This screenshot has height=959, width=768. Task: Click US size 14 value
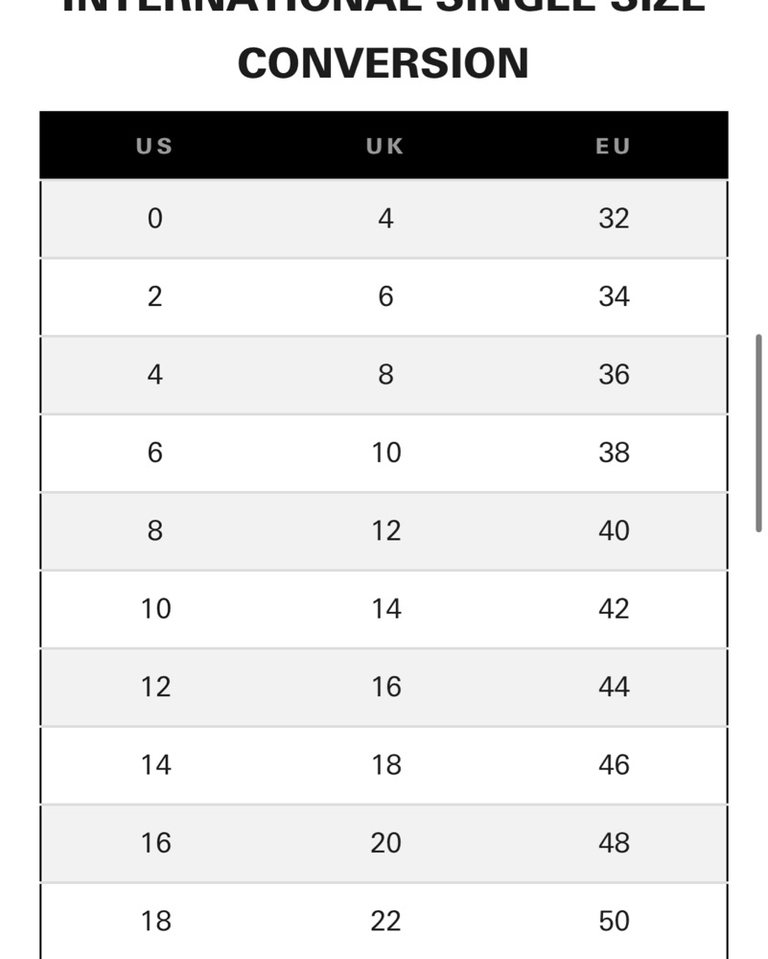(156, 764)
